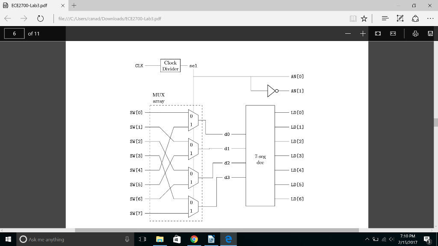Open the Action Center panel
438x246 pixels.
426,239
